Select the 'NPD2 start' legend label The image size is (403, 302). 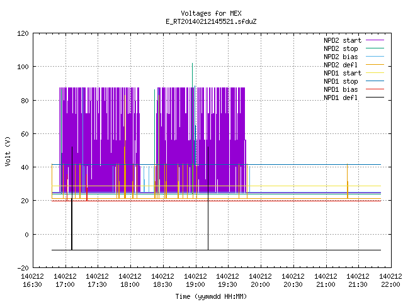343,40
